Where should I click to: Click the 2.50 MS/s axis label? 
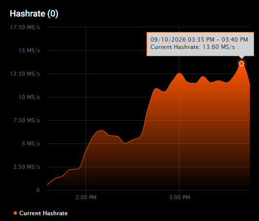(x=27, y=167)
